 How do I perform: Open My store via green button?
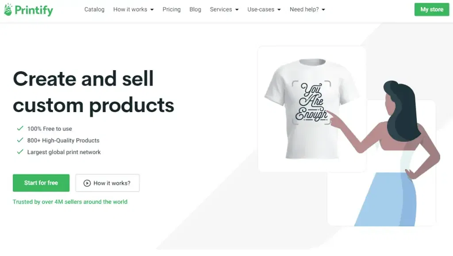tap(432, 9)
